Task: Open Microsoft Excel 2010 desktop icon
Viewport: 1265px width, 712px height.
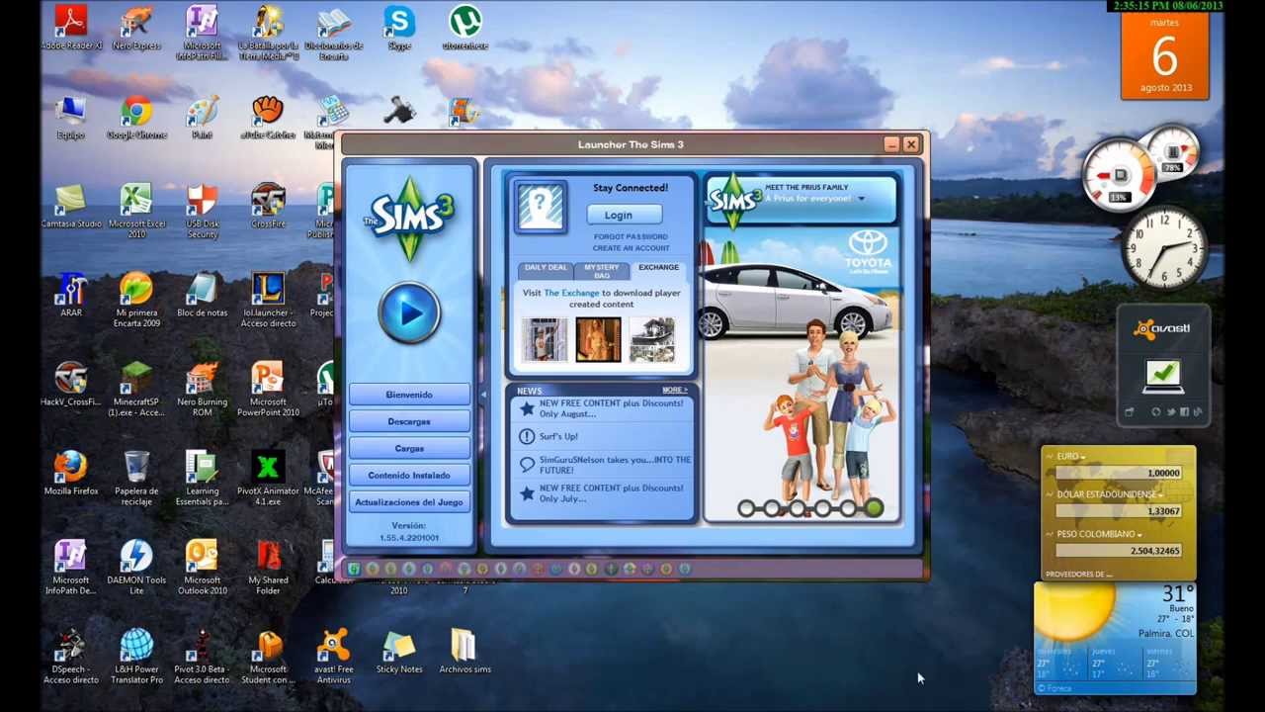Action: [136, 210]
